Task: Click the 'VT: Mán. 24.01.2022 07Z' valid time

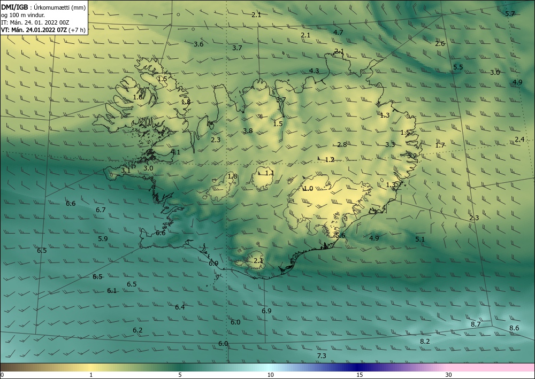Action: point(34,30)
